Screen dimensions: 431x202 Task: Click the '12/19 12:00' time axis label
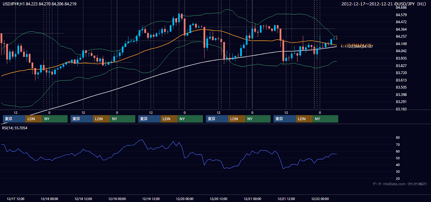(151, 199)
